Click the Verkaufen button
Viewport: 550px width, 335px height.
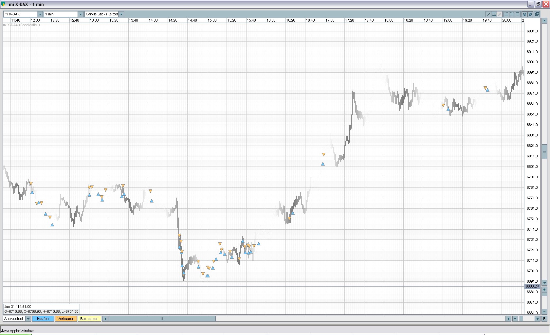coord(66,319)
